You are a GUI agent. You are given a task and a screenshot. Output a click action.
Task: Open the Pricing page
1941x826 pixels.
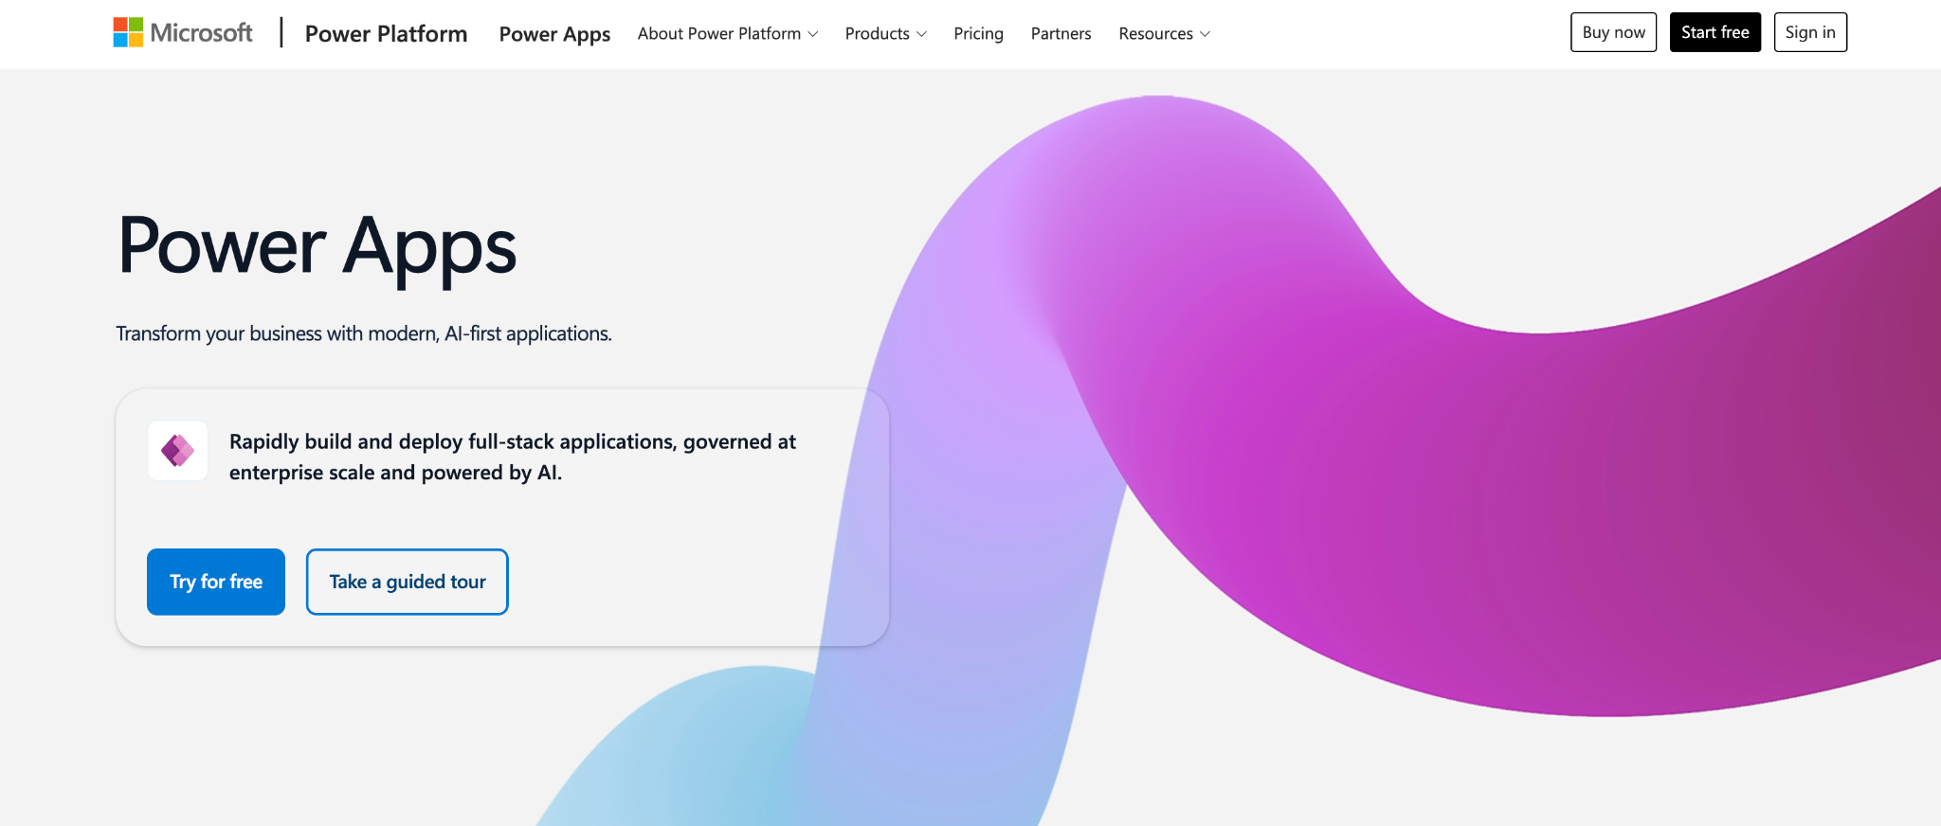click(978, 33)
